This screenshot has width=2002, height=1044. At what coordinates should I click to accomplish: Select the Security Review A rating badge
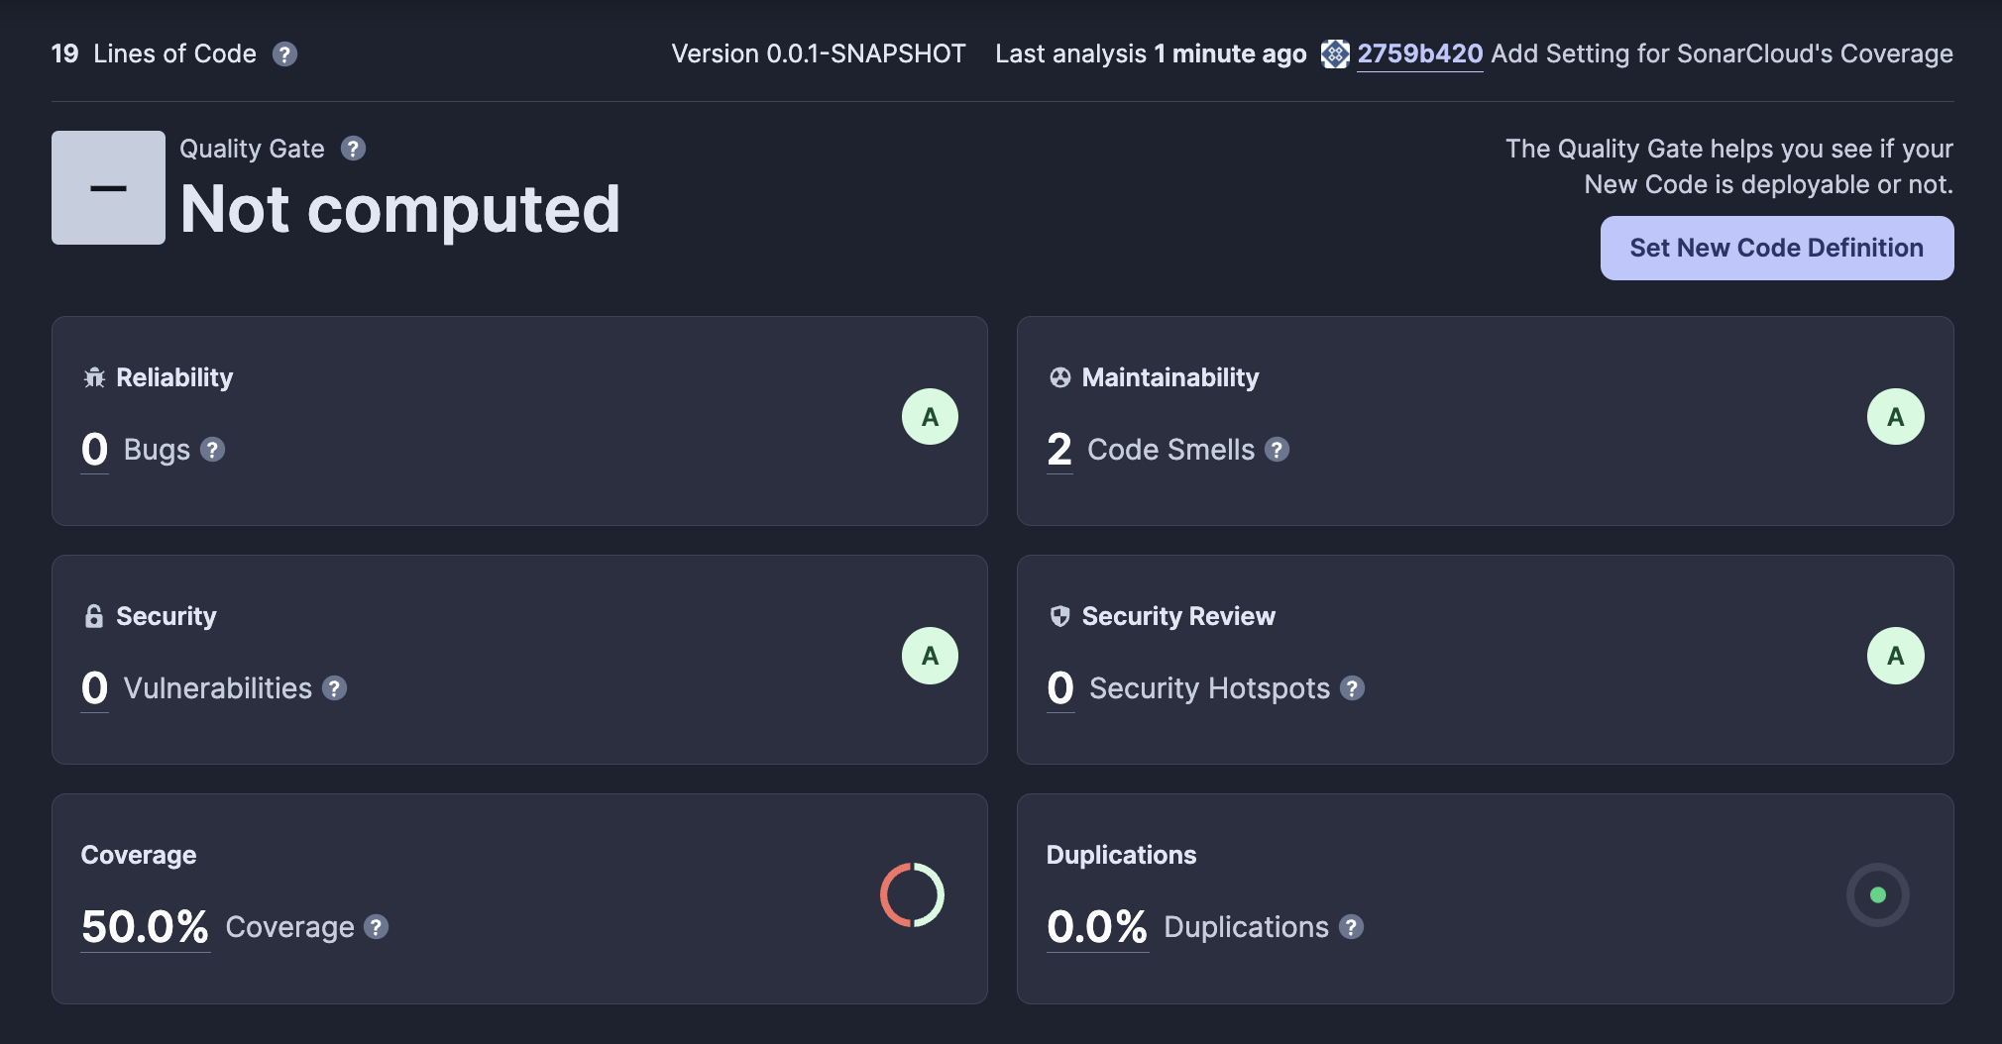(x=1895, y=656)
